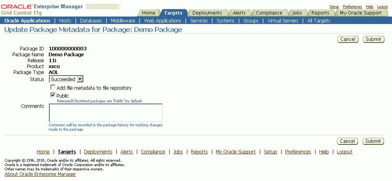392x181 pixels.
Task: Open the Databases subtab
Action: click(x=91, y=21)
